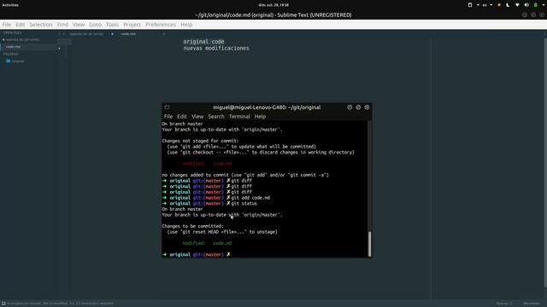Open the Find menu in Sublime Text
The width and height of the screenshot is (547, 307).
click(62, 25)
